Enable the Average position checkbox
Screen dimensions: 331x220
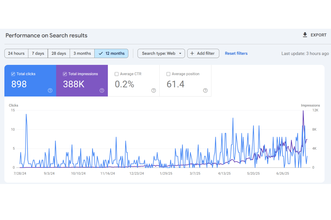(168, 74)
